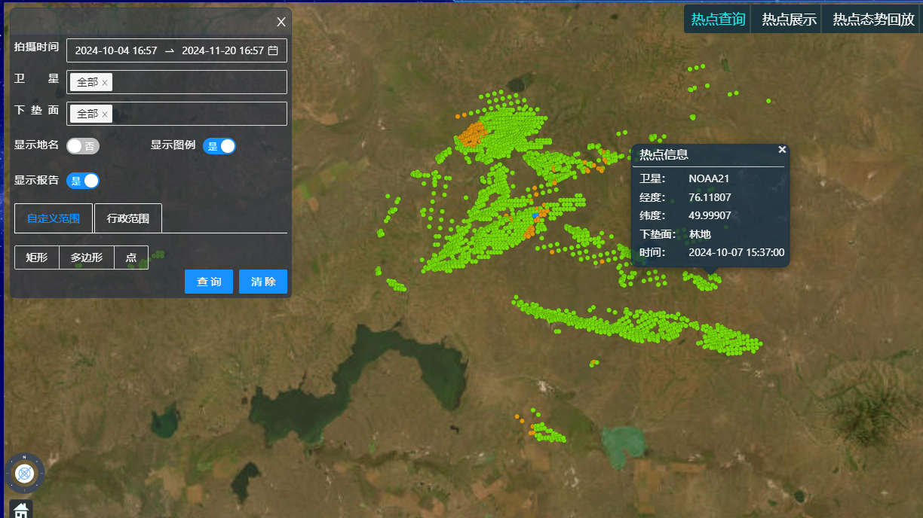Toggle the 显示地名 switch on
Viewport: 923px width, 518px height.
click(x=82, y=146)
